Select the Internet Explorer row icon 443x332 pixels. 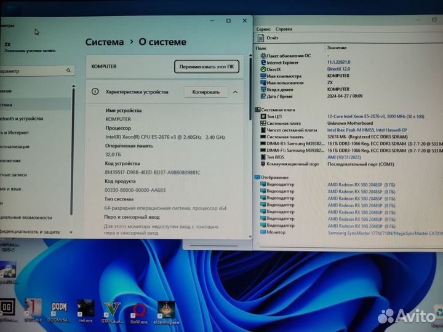pos(263,62)
